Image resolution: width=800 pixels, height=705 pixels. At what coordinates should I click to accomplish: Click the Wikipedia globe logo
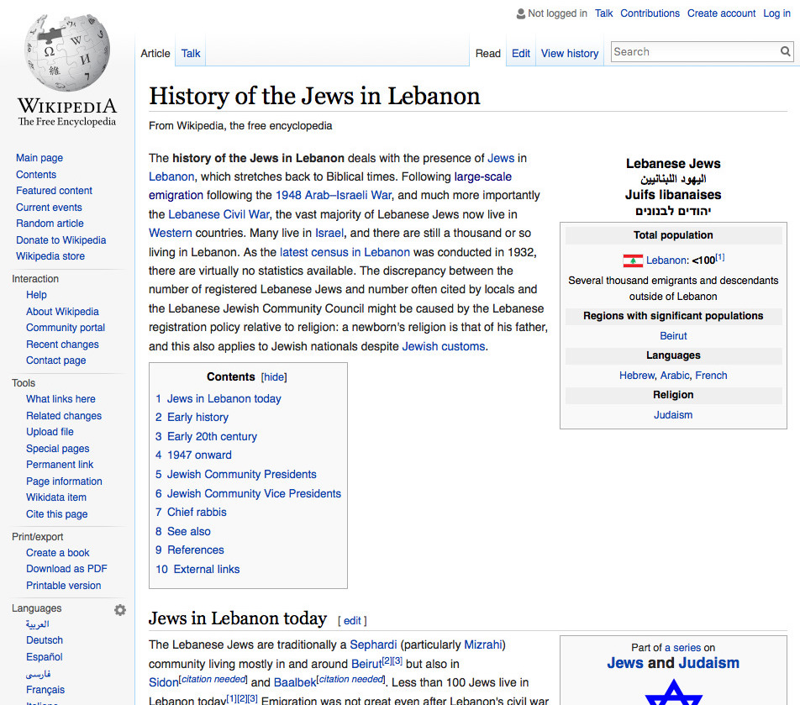click(66, 52)
